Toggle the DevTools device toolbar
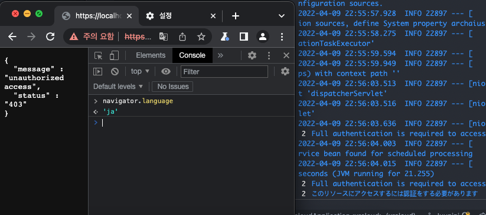The height and width of the screenshot is (215, 486). pyautogui.click(x=115, y=56)
